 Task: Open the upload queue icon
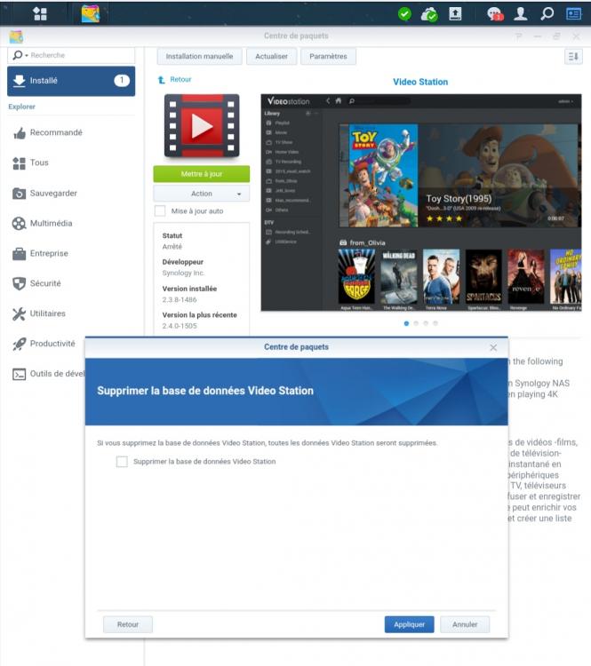tap(455, 14)
